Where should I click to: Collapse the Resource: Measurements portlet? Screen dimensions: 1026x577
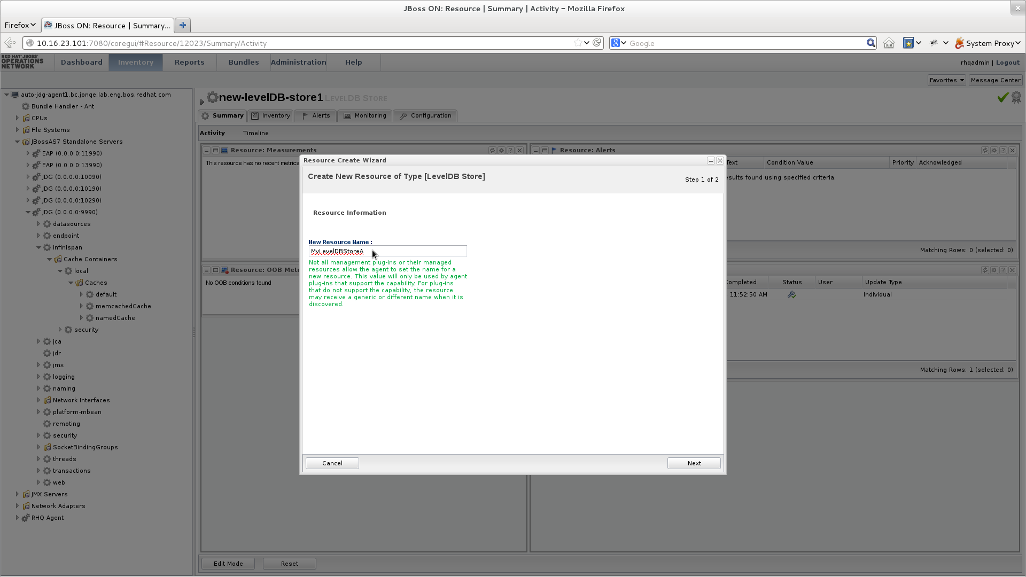pyautogui.click(x=206, y=150)
